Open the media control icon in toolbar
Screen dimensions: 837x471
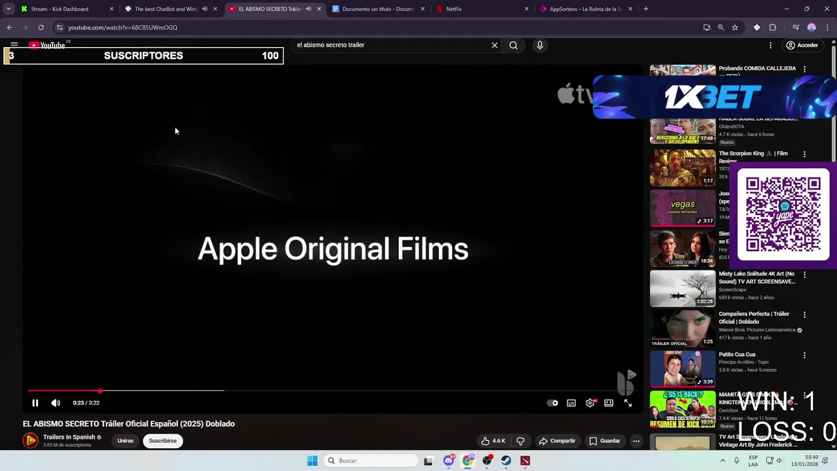[796, 27]
